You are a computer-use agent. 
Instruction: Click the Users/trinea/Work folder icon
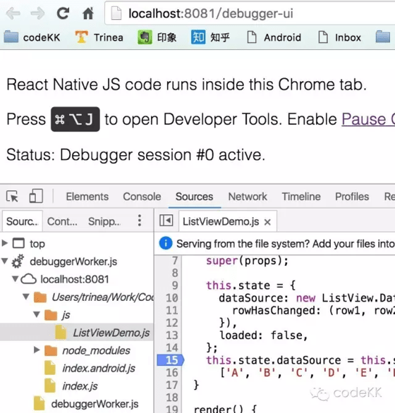(x=40, y=297)
